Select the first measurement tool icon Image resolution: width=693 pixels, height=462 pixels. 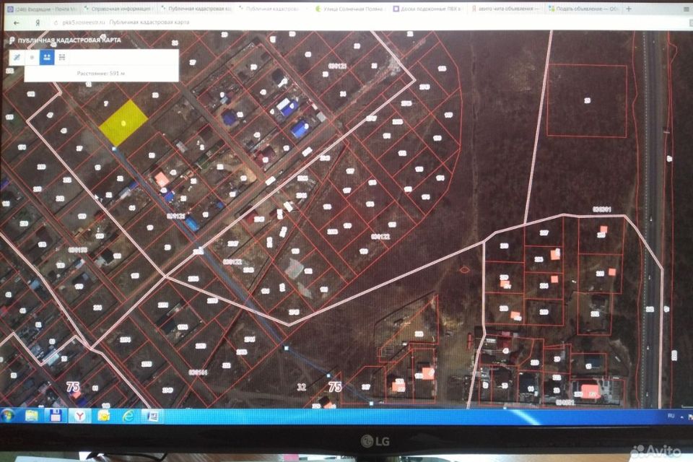pyautogui.click(x=16, y=57)
